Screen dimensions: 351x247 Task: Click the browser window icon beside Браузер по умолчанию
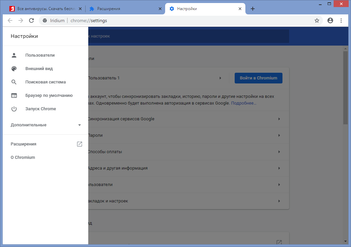click(x=14, y=96)
